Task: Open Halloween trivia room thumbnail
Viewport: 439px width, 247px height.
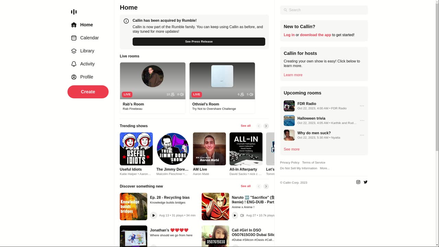Action: point(289,120)
